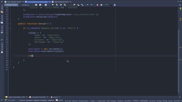
Task: Click the $rules variable on line 26
Action: (x=32, y=33)
